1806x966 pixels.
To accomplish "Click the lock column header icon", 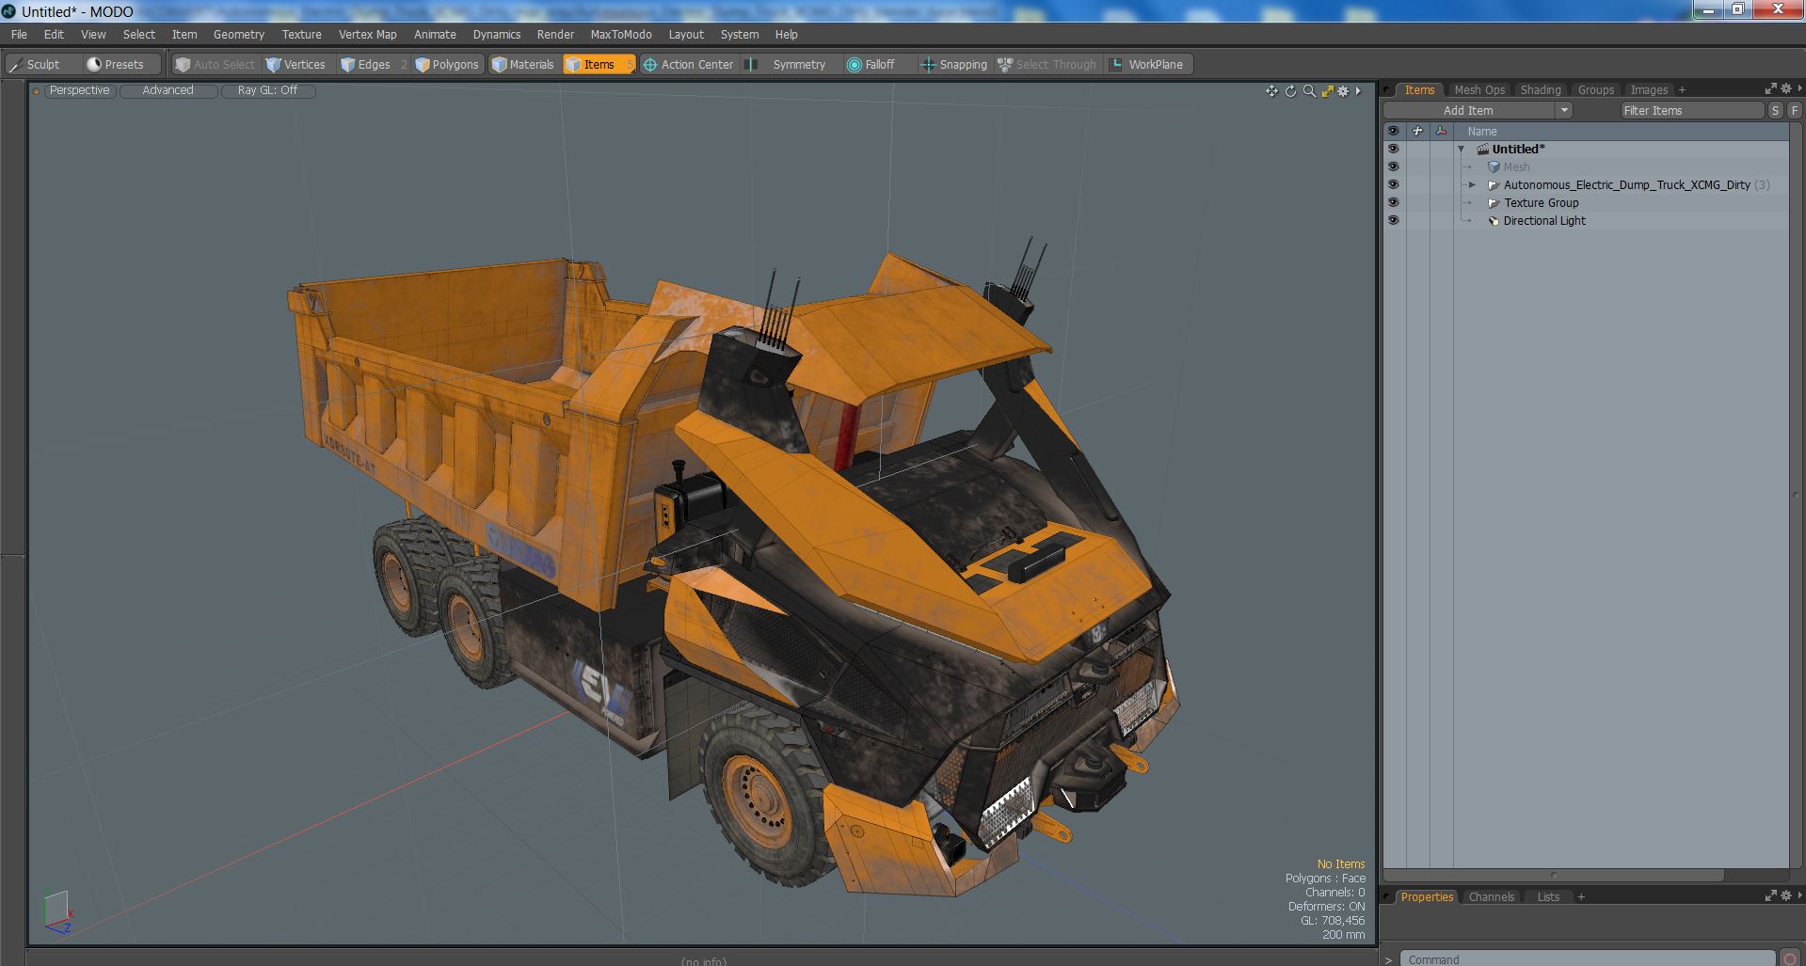I will (1417, 131).
